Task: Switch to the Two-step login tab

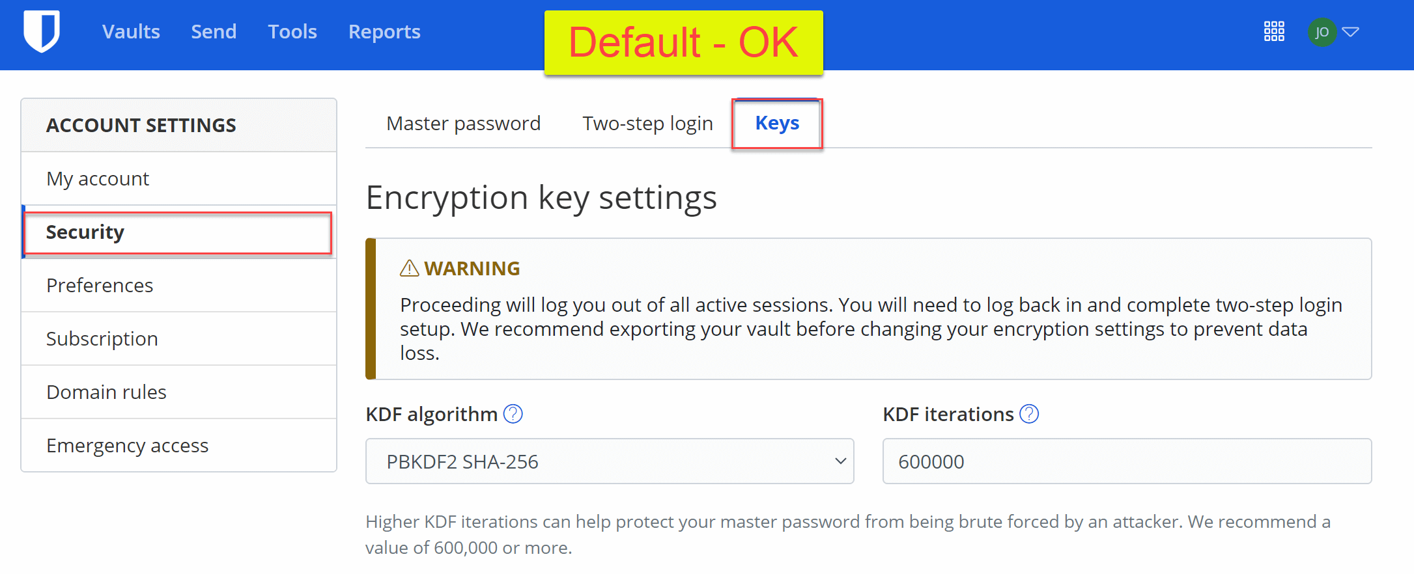Action: [x=647, y=123]
